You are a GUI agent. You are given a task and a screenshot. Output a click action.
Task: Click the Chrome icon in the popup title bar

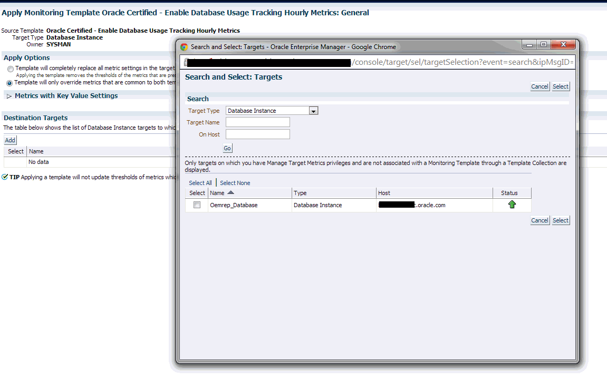click(x=184, y=47)
